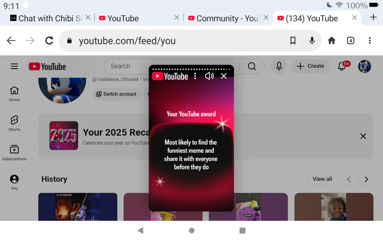Viewport: 383px width, 240px height.
Task: Click the YouTube logo in the header
Action: tap(47, 67)
